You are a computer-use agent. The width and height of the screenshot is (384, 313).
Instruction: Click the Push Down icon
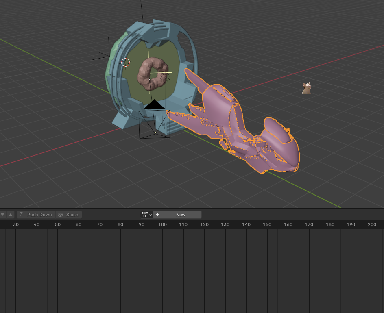click(22, 215)
